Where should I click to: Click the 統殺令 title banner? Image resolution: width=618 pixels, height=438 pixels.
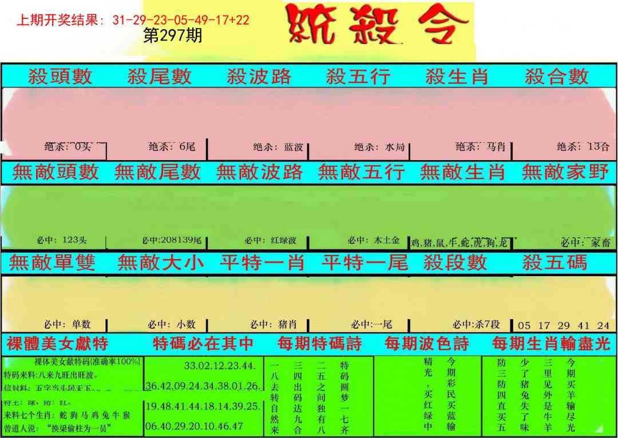tap(378, 26)
